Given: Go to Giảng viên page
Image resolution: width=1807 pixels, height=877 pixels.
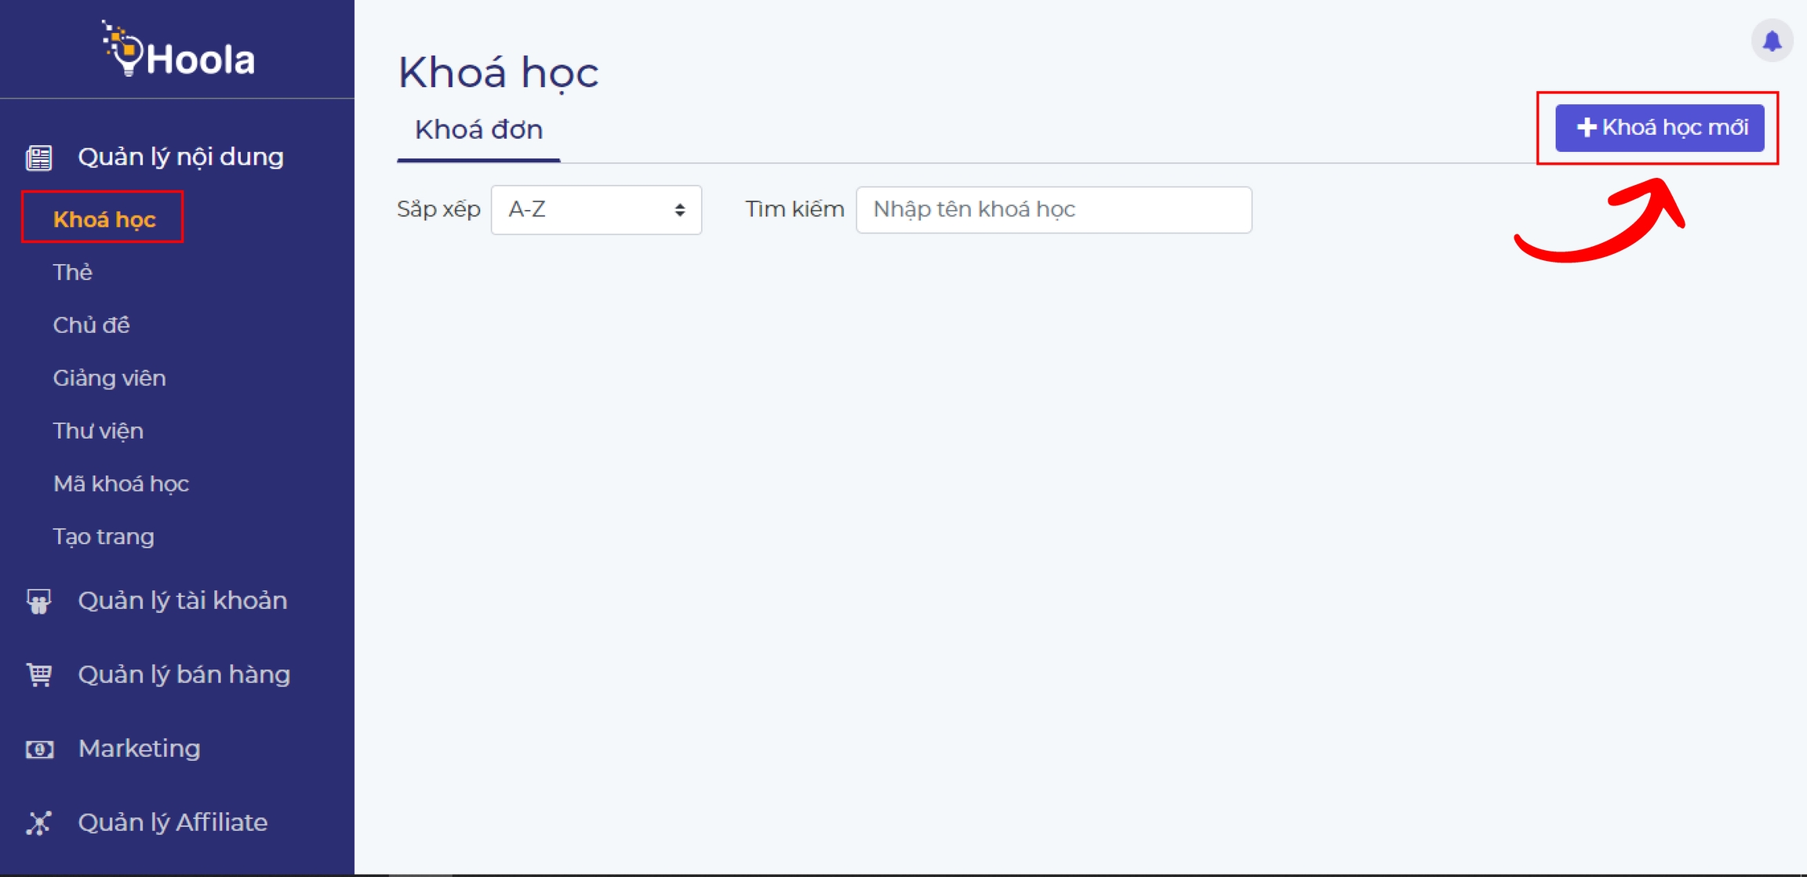Looking at the screenshot, I should 109,379.
